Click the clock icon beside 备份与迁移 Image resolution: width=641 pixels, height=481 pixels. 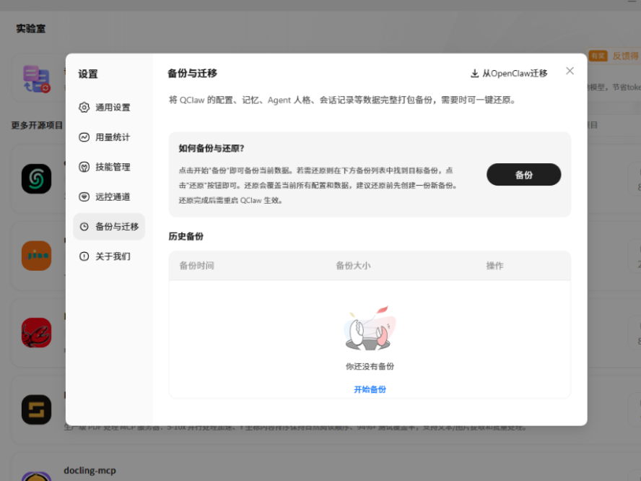84,227
